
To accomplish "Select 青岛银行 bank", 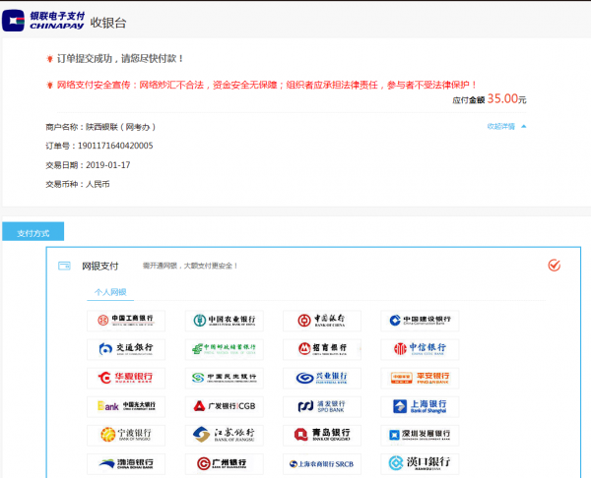I will click(322, 435).
